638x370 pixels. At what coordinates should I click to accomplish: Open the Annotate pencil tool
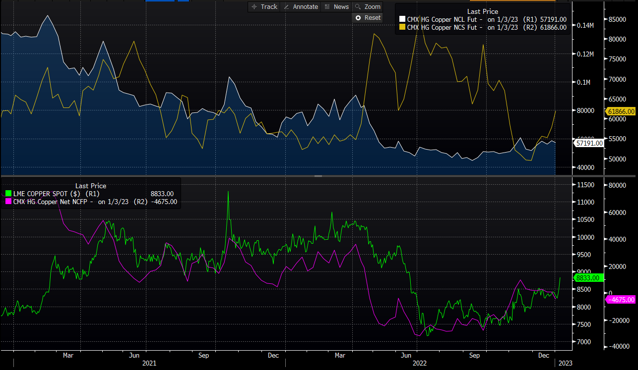tap(300, 7)
